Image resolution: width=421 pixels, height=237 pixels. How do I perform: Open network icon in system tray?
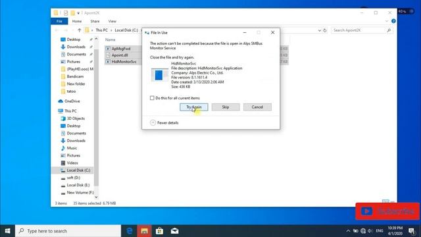click(363, 231)
